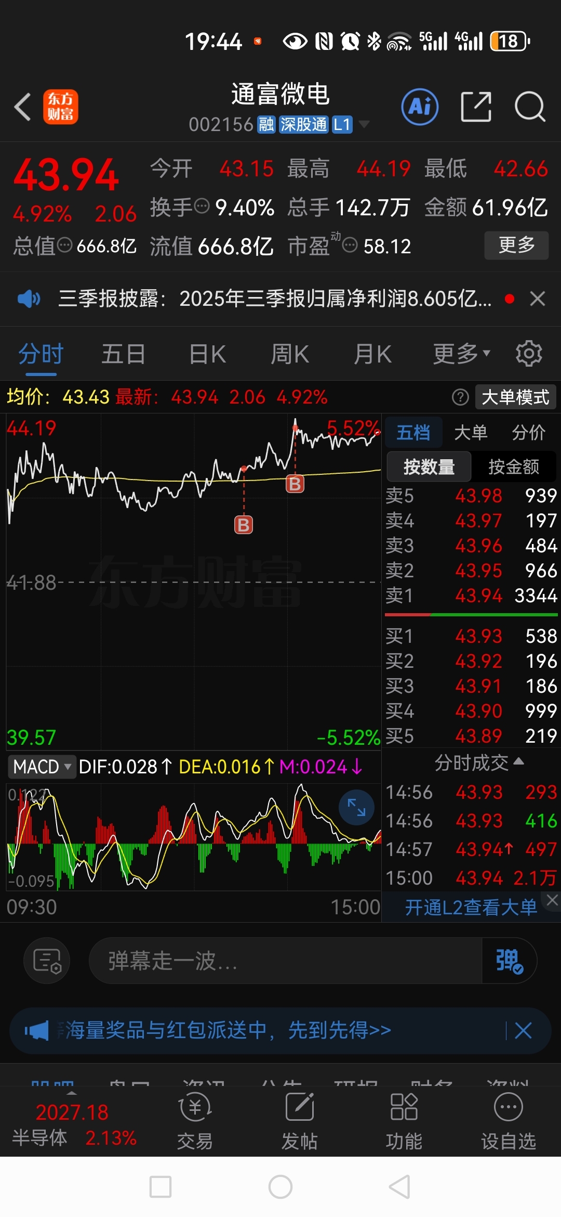Tap the 卖1 43.94 order row
Viewport: 561px width, 1217px height.
coord(471,595)
